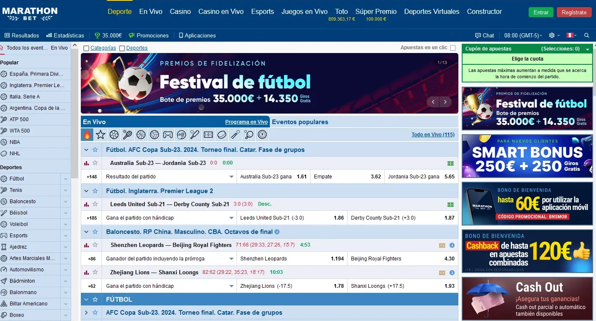The height and width of the screenshot is (321, 596).
Task: Click the red Regístrate button
Action: click(574, 12)
